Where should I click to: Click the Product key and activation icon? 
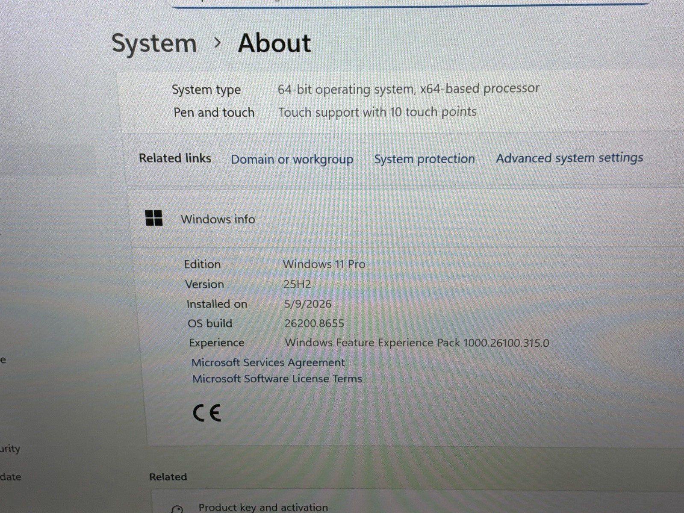[x=177, y=509]
